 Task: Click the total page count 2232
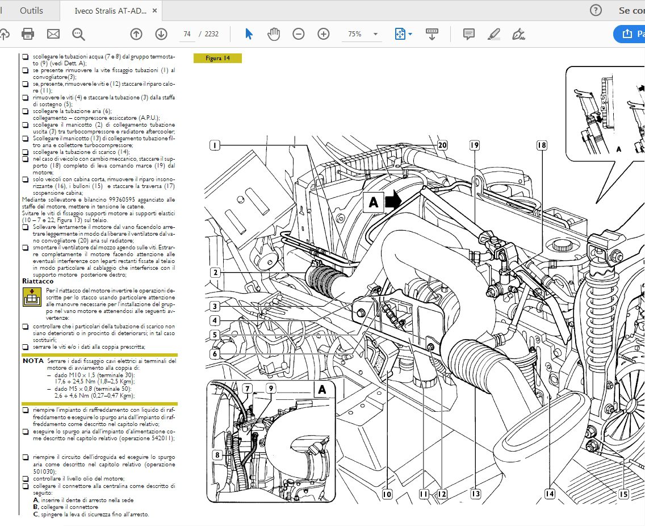(x=211, y=34)
